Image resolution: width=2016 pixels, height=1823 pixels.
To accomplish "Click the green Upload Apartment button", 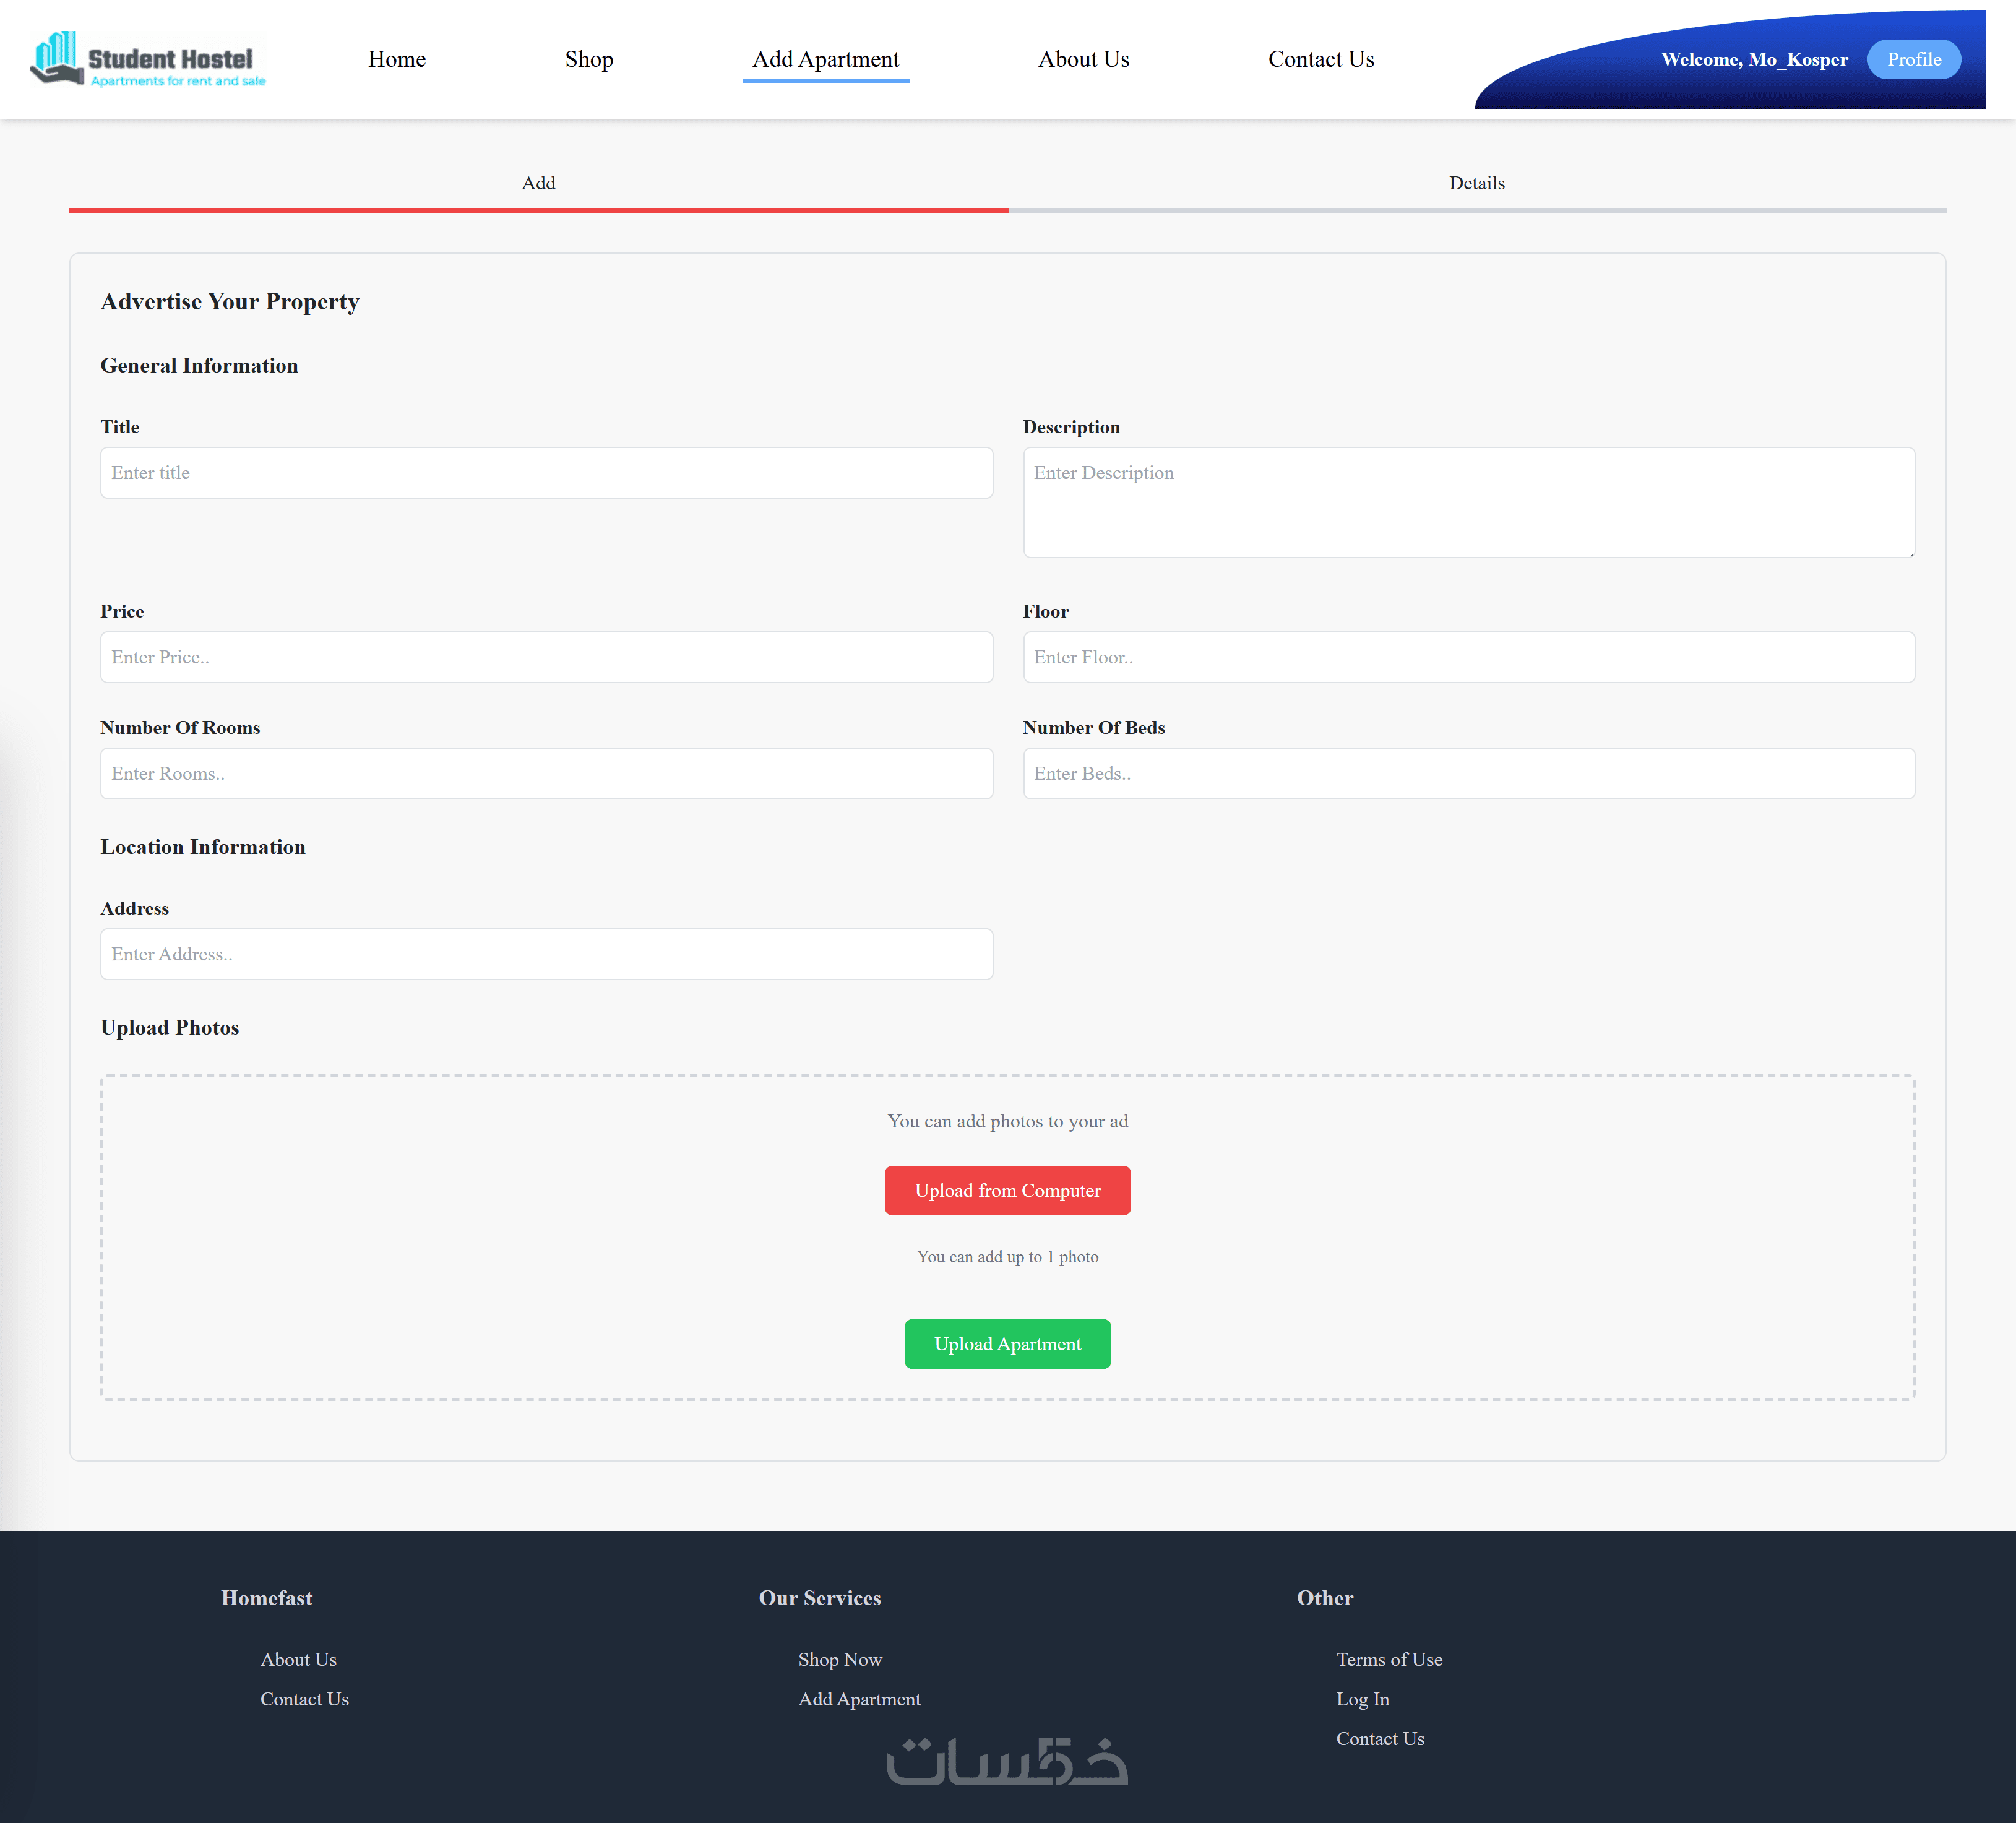I will click(x=1007, y=1344).
